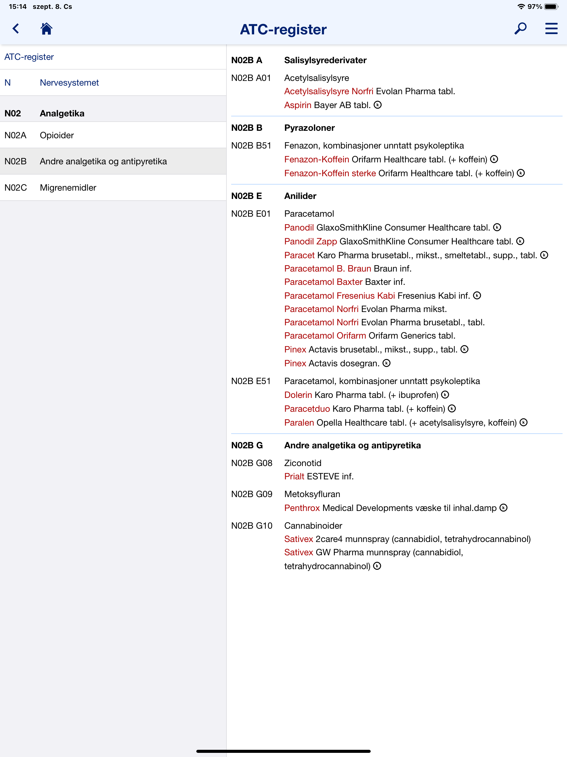Select N02C Migrenemidler in the sidebar
The width and height of the screenshot is (567, 757).
68,188
